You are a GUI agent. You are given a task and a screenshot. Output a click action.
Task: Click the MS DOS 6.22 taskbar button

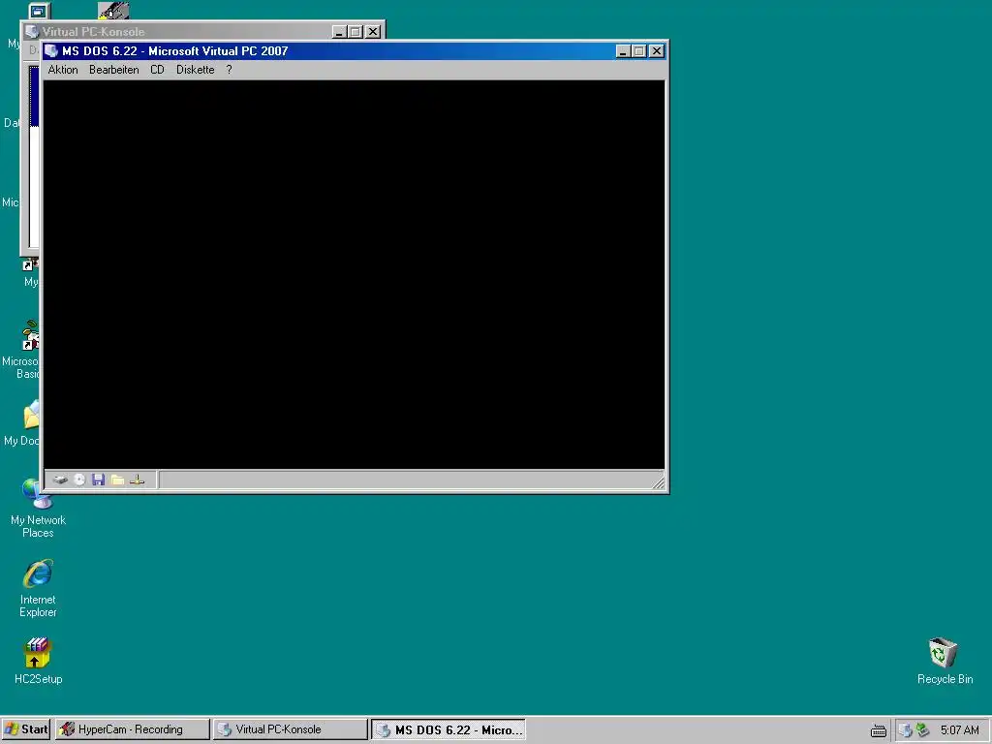[448, 729]
